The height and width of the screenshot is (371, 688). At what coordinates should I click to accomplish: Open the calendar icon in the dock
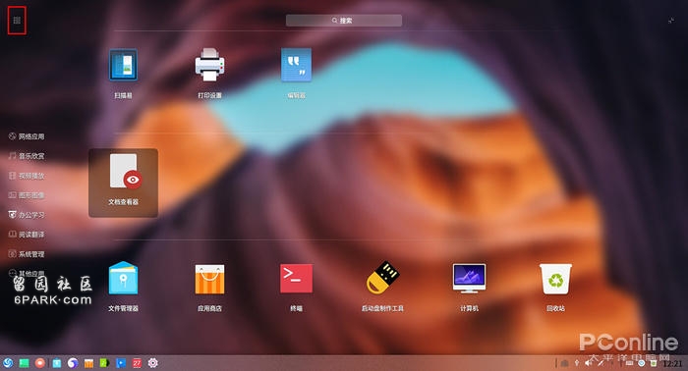(137, 363)
